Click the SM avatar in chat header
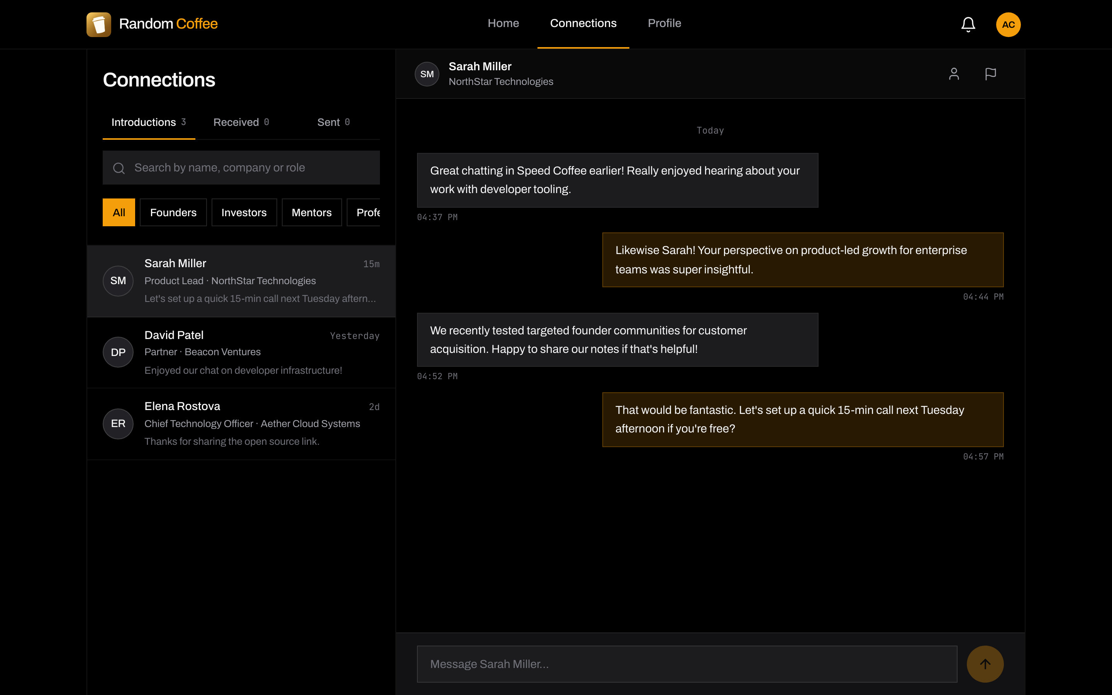Image resolution: width=1112 pixels, height=695 pixels. click(x=427, y=74)
